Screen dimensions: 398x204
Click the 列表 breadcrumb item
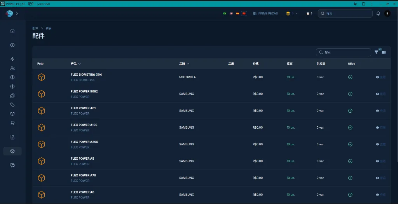[x=49, y=28]
